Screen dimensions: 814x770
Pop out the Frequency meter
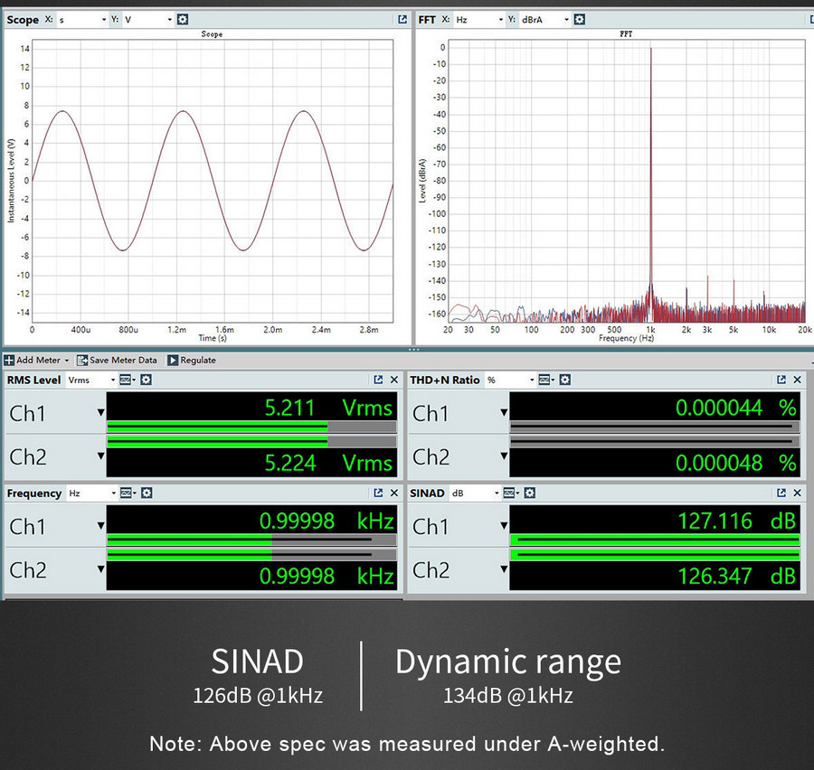point(378,493)
